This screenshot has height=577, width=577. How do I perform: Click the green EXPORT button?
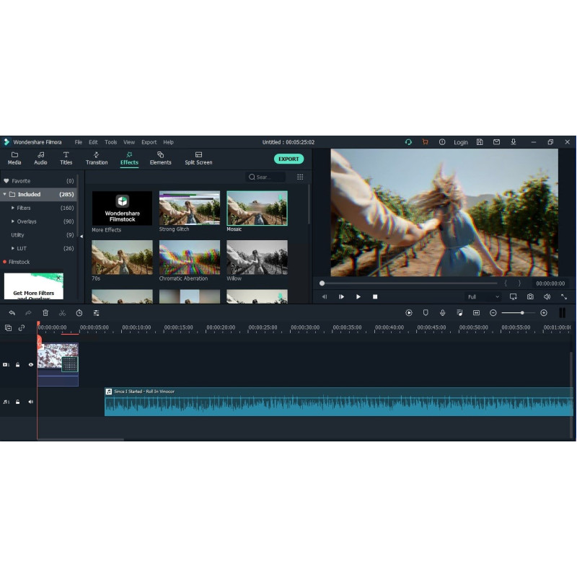coord(288,159)
